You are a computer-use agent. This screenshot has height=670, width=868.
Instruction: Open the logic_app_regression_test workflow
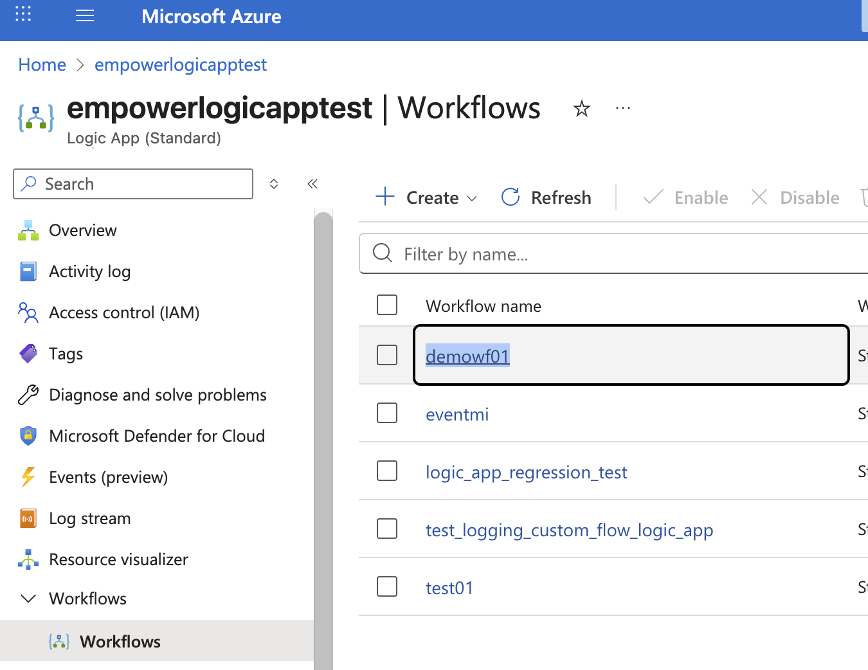(526, 473)
